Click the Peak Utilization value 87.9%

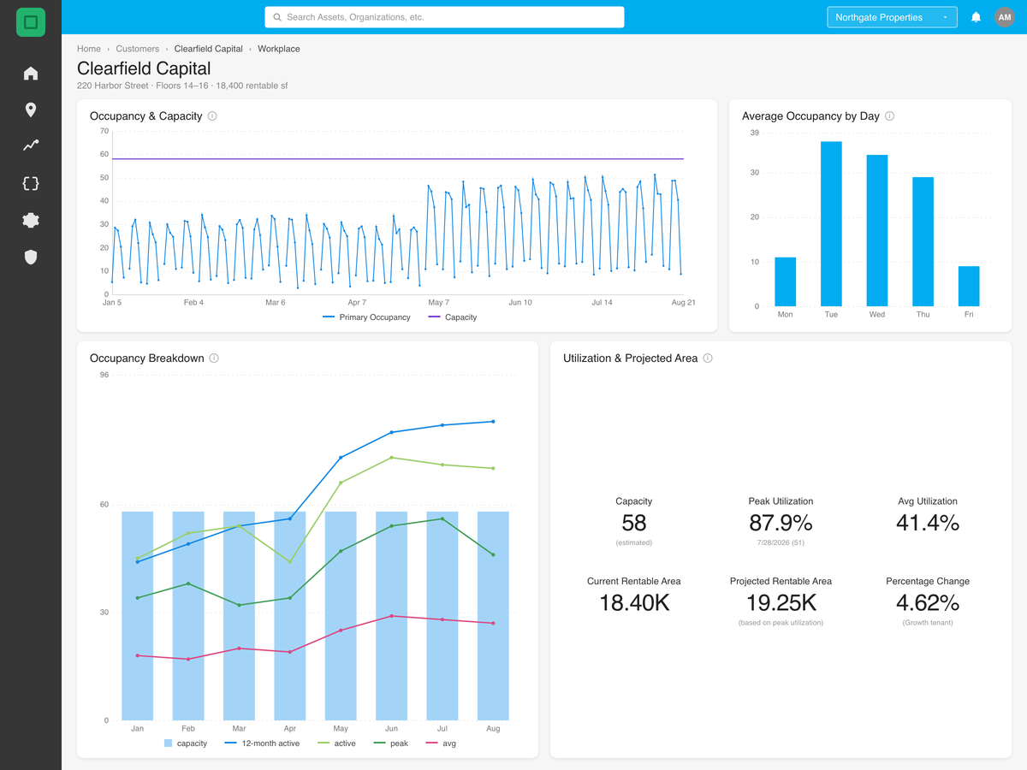point(781,523)
